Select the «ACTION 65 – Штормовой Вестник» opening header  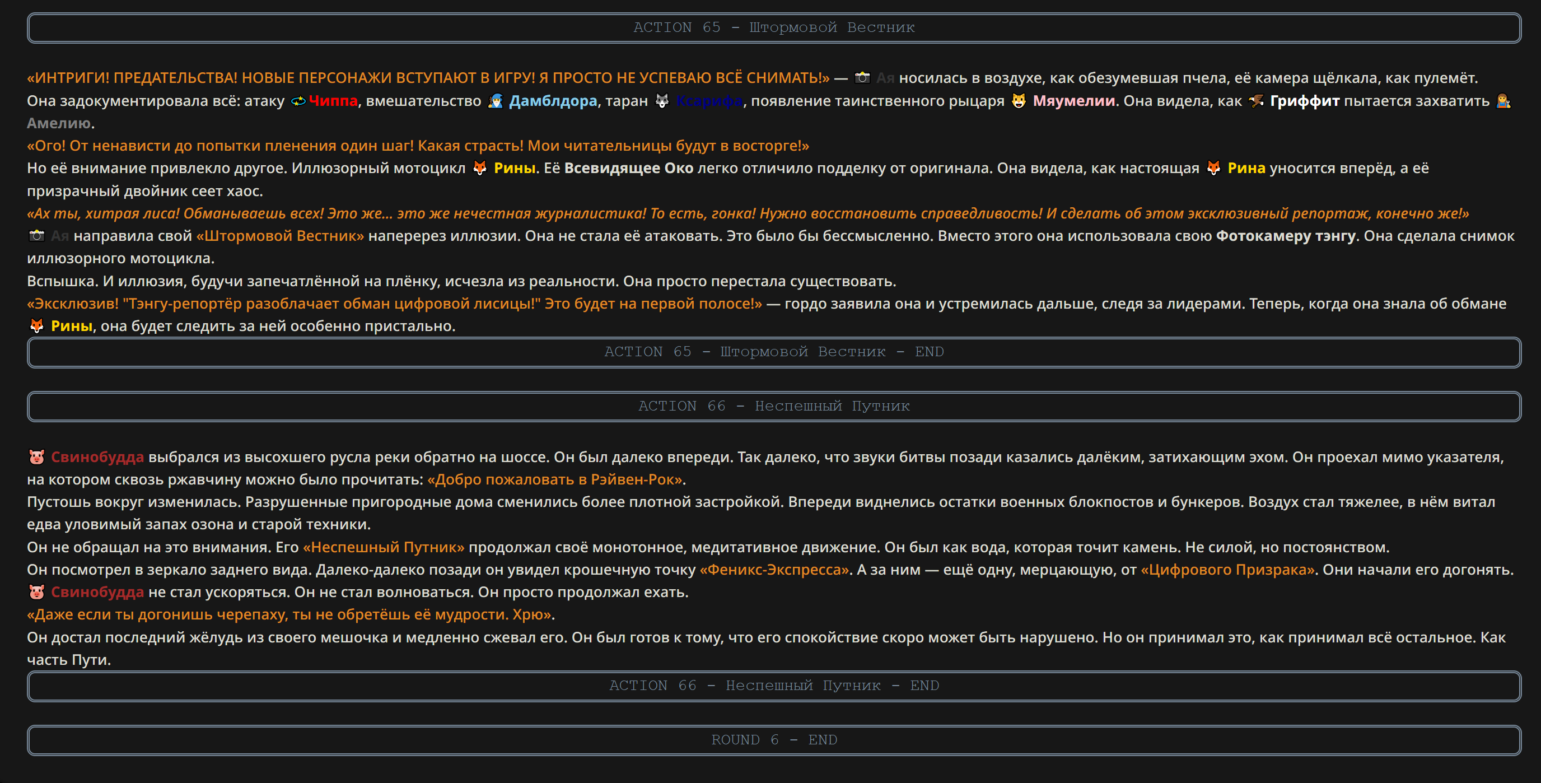pos(774,27)
